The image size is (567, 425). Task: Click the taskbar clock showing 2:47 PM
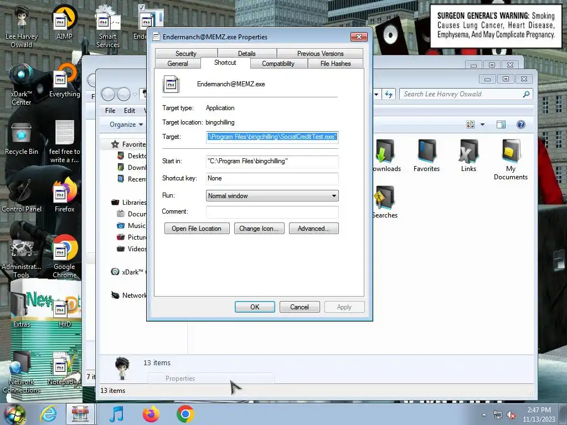pyautogui.click(x=539, y=414)
